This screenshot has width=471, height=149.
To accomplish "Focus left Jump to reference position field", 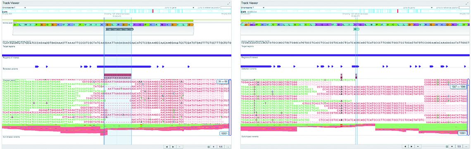I will (226, 7).
